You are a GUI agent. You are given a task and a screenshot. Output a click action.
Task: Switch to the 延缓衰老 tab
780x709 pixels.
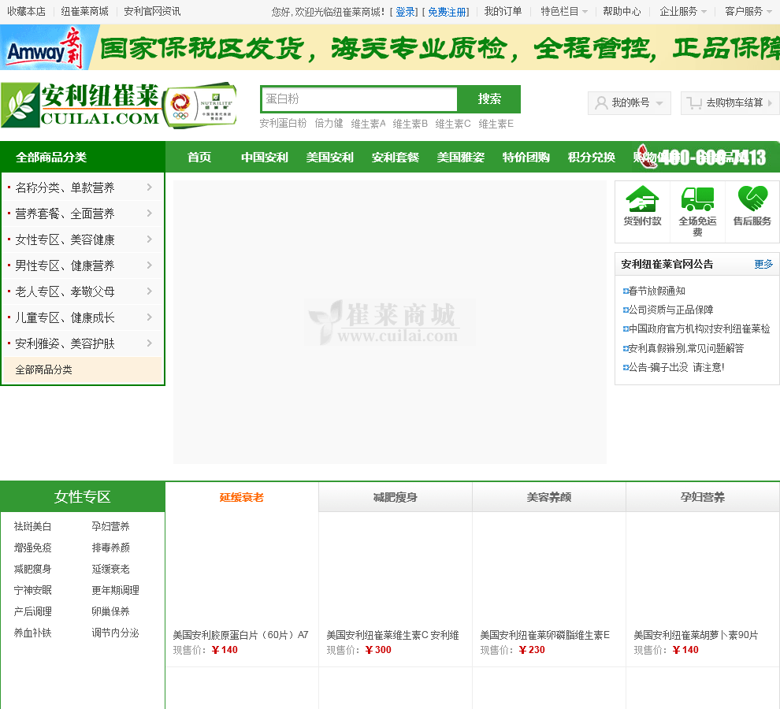pos(242,497)
